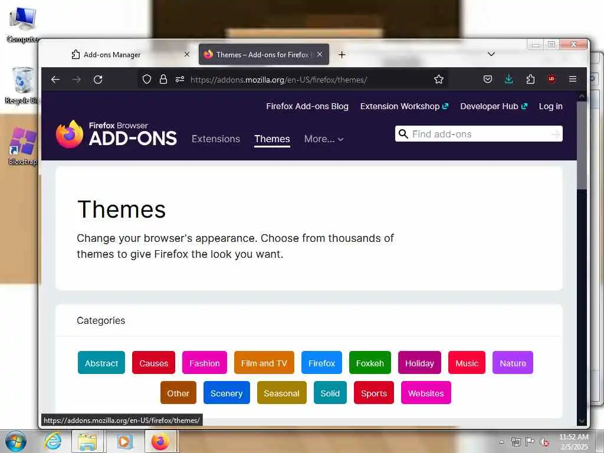Switch to Add-ons Manager tab
Screen dimensions: 604x453
coord(130,55)
